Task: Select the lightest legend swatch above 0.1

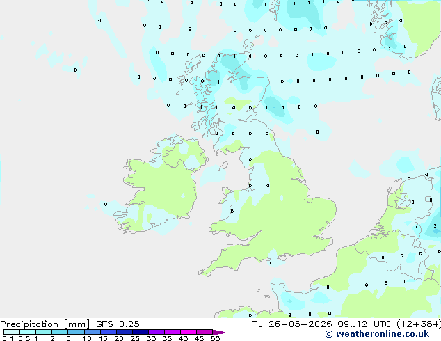Action: [12, 332]
